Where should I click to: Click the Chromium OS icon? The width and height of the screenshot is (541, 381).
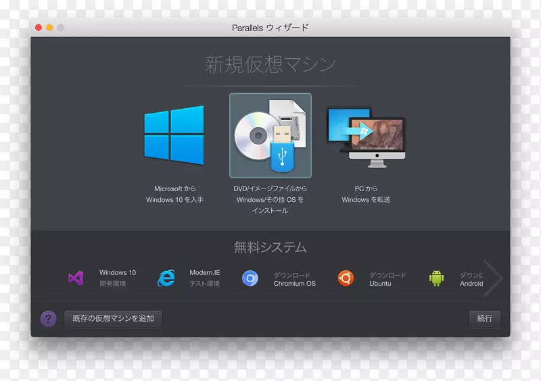pos(250,278)
